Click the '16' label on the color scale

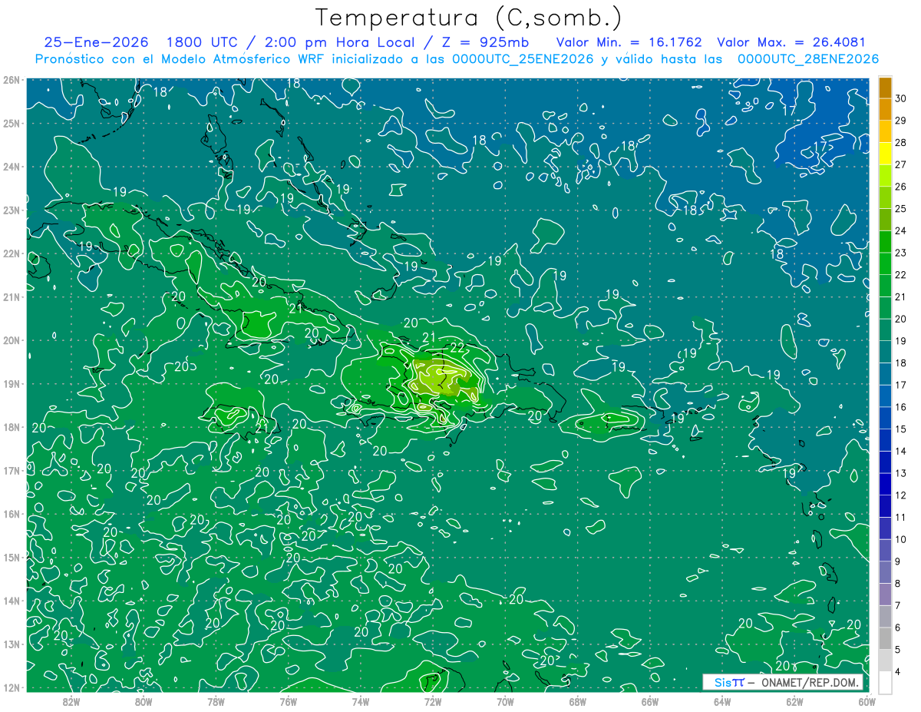coord(901,407)
